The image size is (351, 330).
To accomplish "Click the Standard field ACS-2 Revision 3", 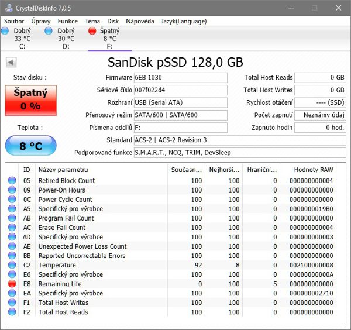I will tap(240, 140).
